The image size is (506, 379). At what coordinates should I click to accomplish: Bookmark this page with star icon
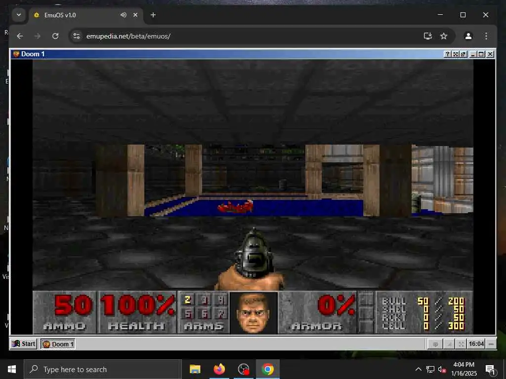click(444, 36)
